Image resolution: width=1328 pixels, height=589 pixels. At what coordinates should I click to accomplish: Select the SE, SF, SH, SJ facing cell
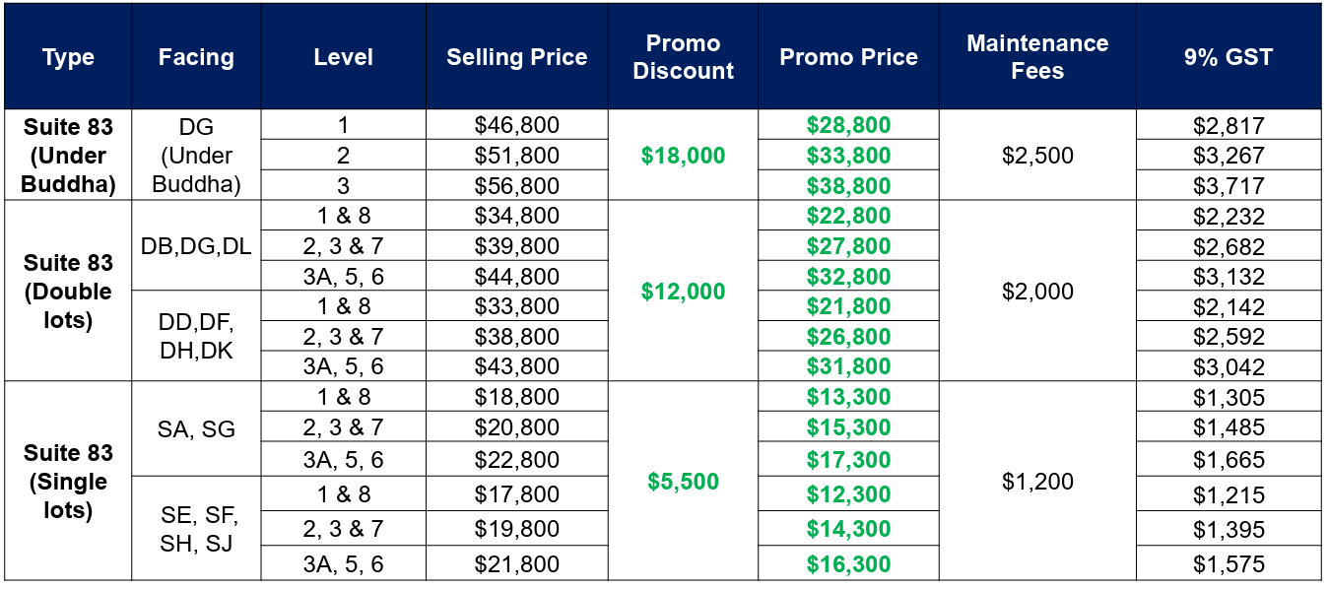(196, 529)
